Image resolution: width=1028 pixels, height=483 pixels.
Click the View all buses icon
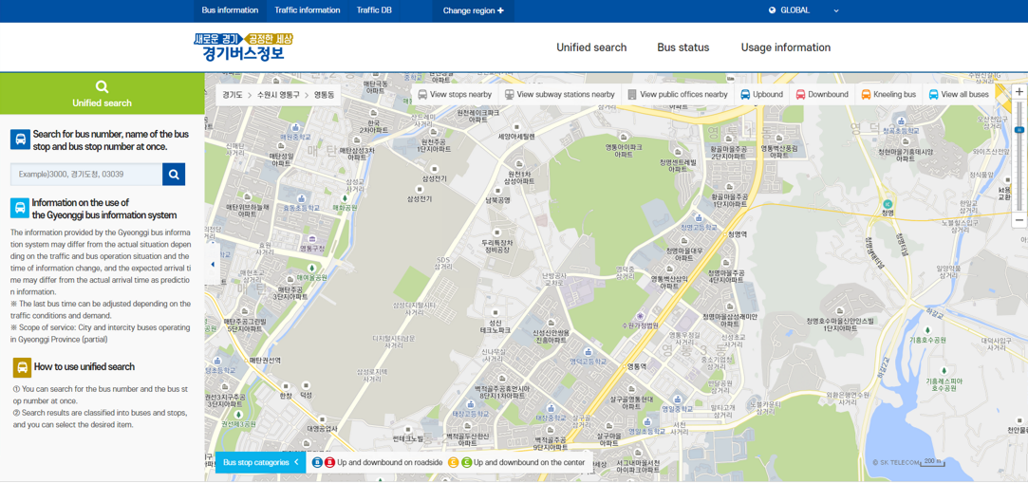coord(933,95)
